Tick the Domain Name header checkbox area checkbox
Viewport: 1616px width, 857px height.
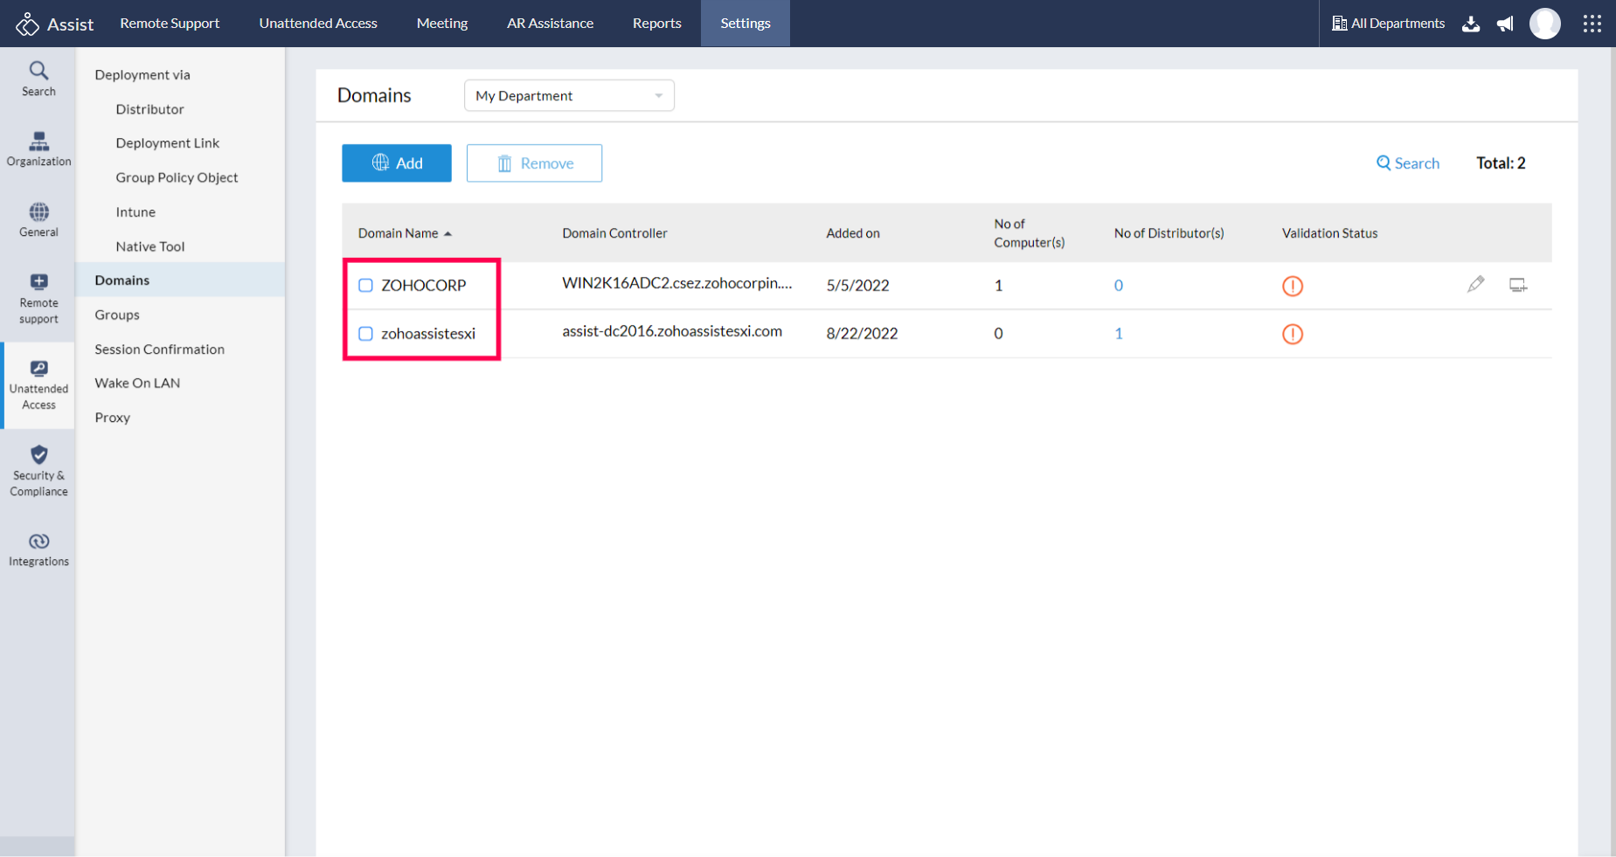(365, 233)
